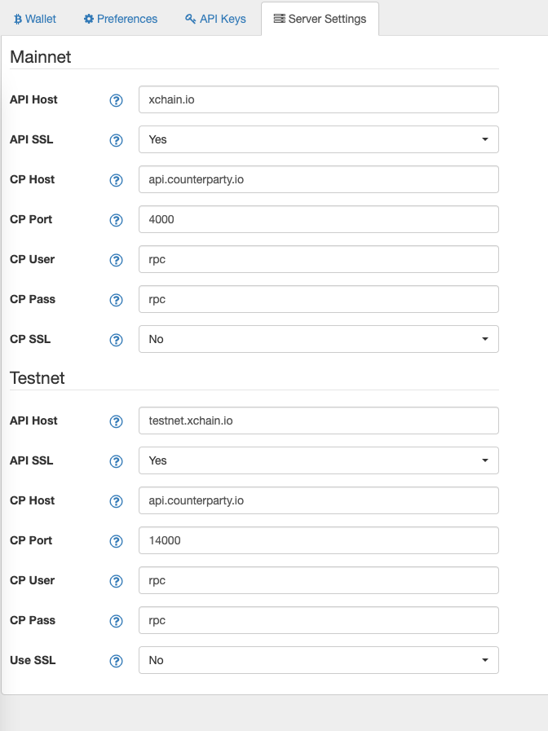Screen dimensions: 548x731
Task: Click help icon for Mainnet API Host
Action: click(x=116, y=100)
